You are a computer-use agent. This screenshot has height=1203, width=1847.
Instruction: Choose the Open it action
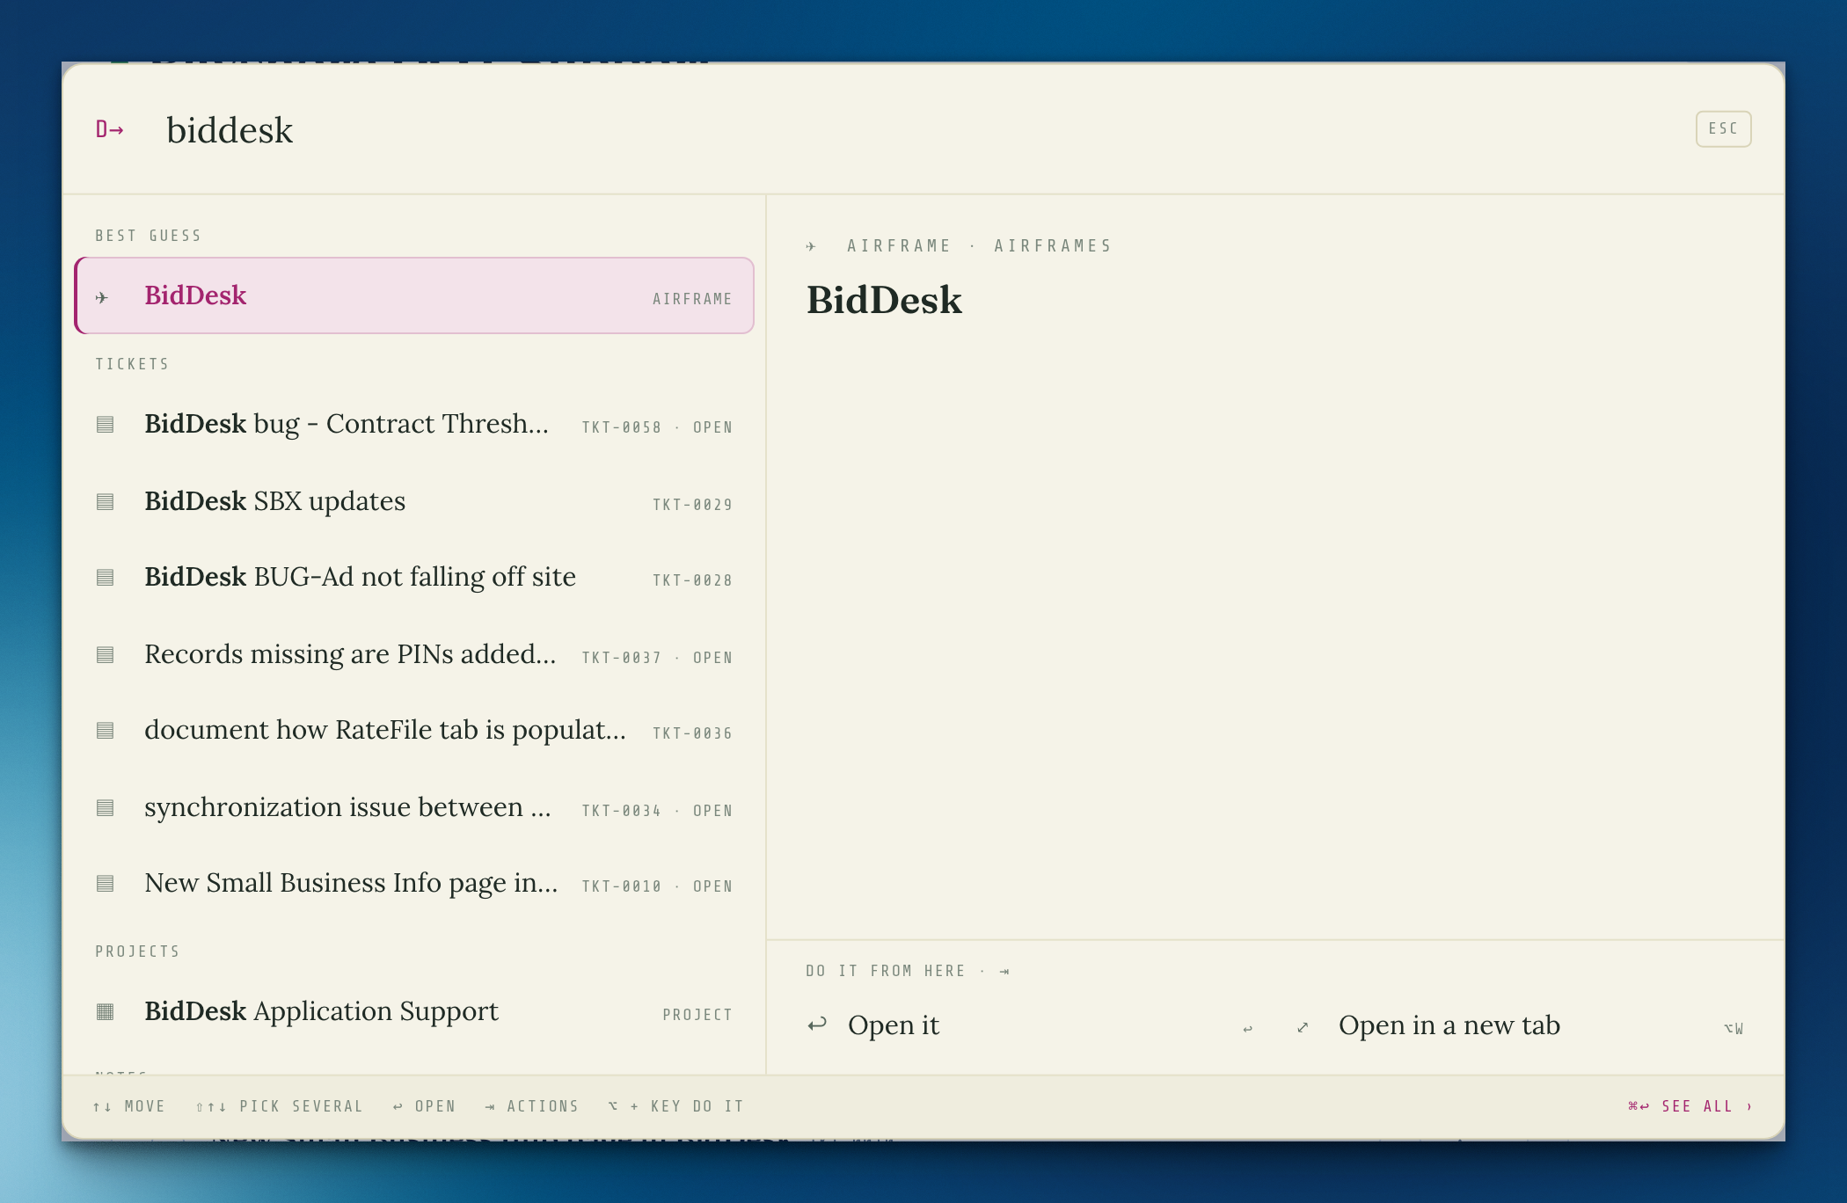(1030, 1025)
